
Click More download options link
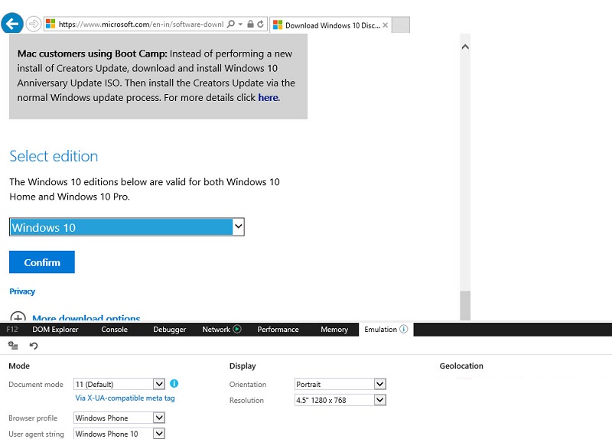point(86,318)
